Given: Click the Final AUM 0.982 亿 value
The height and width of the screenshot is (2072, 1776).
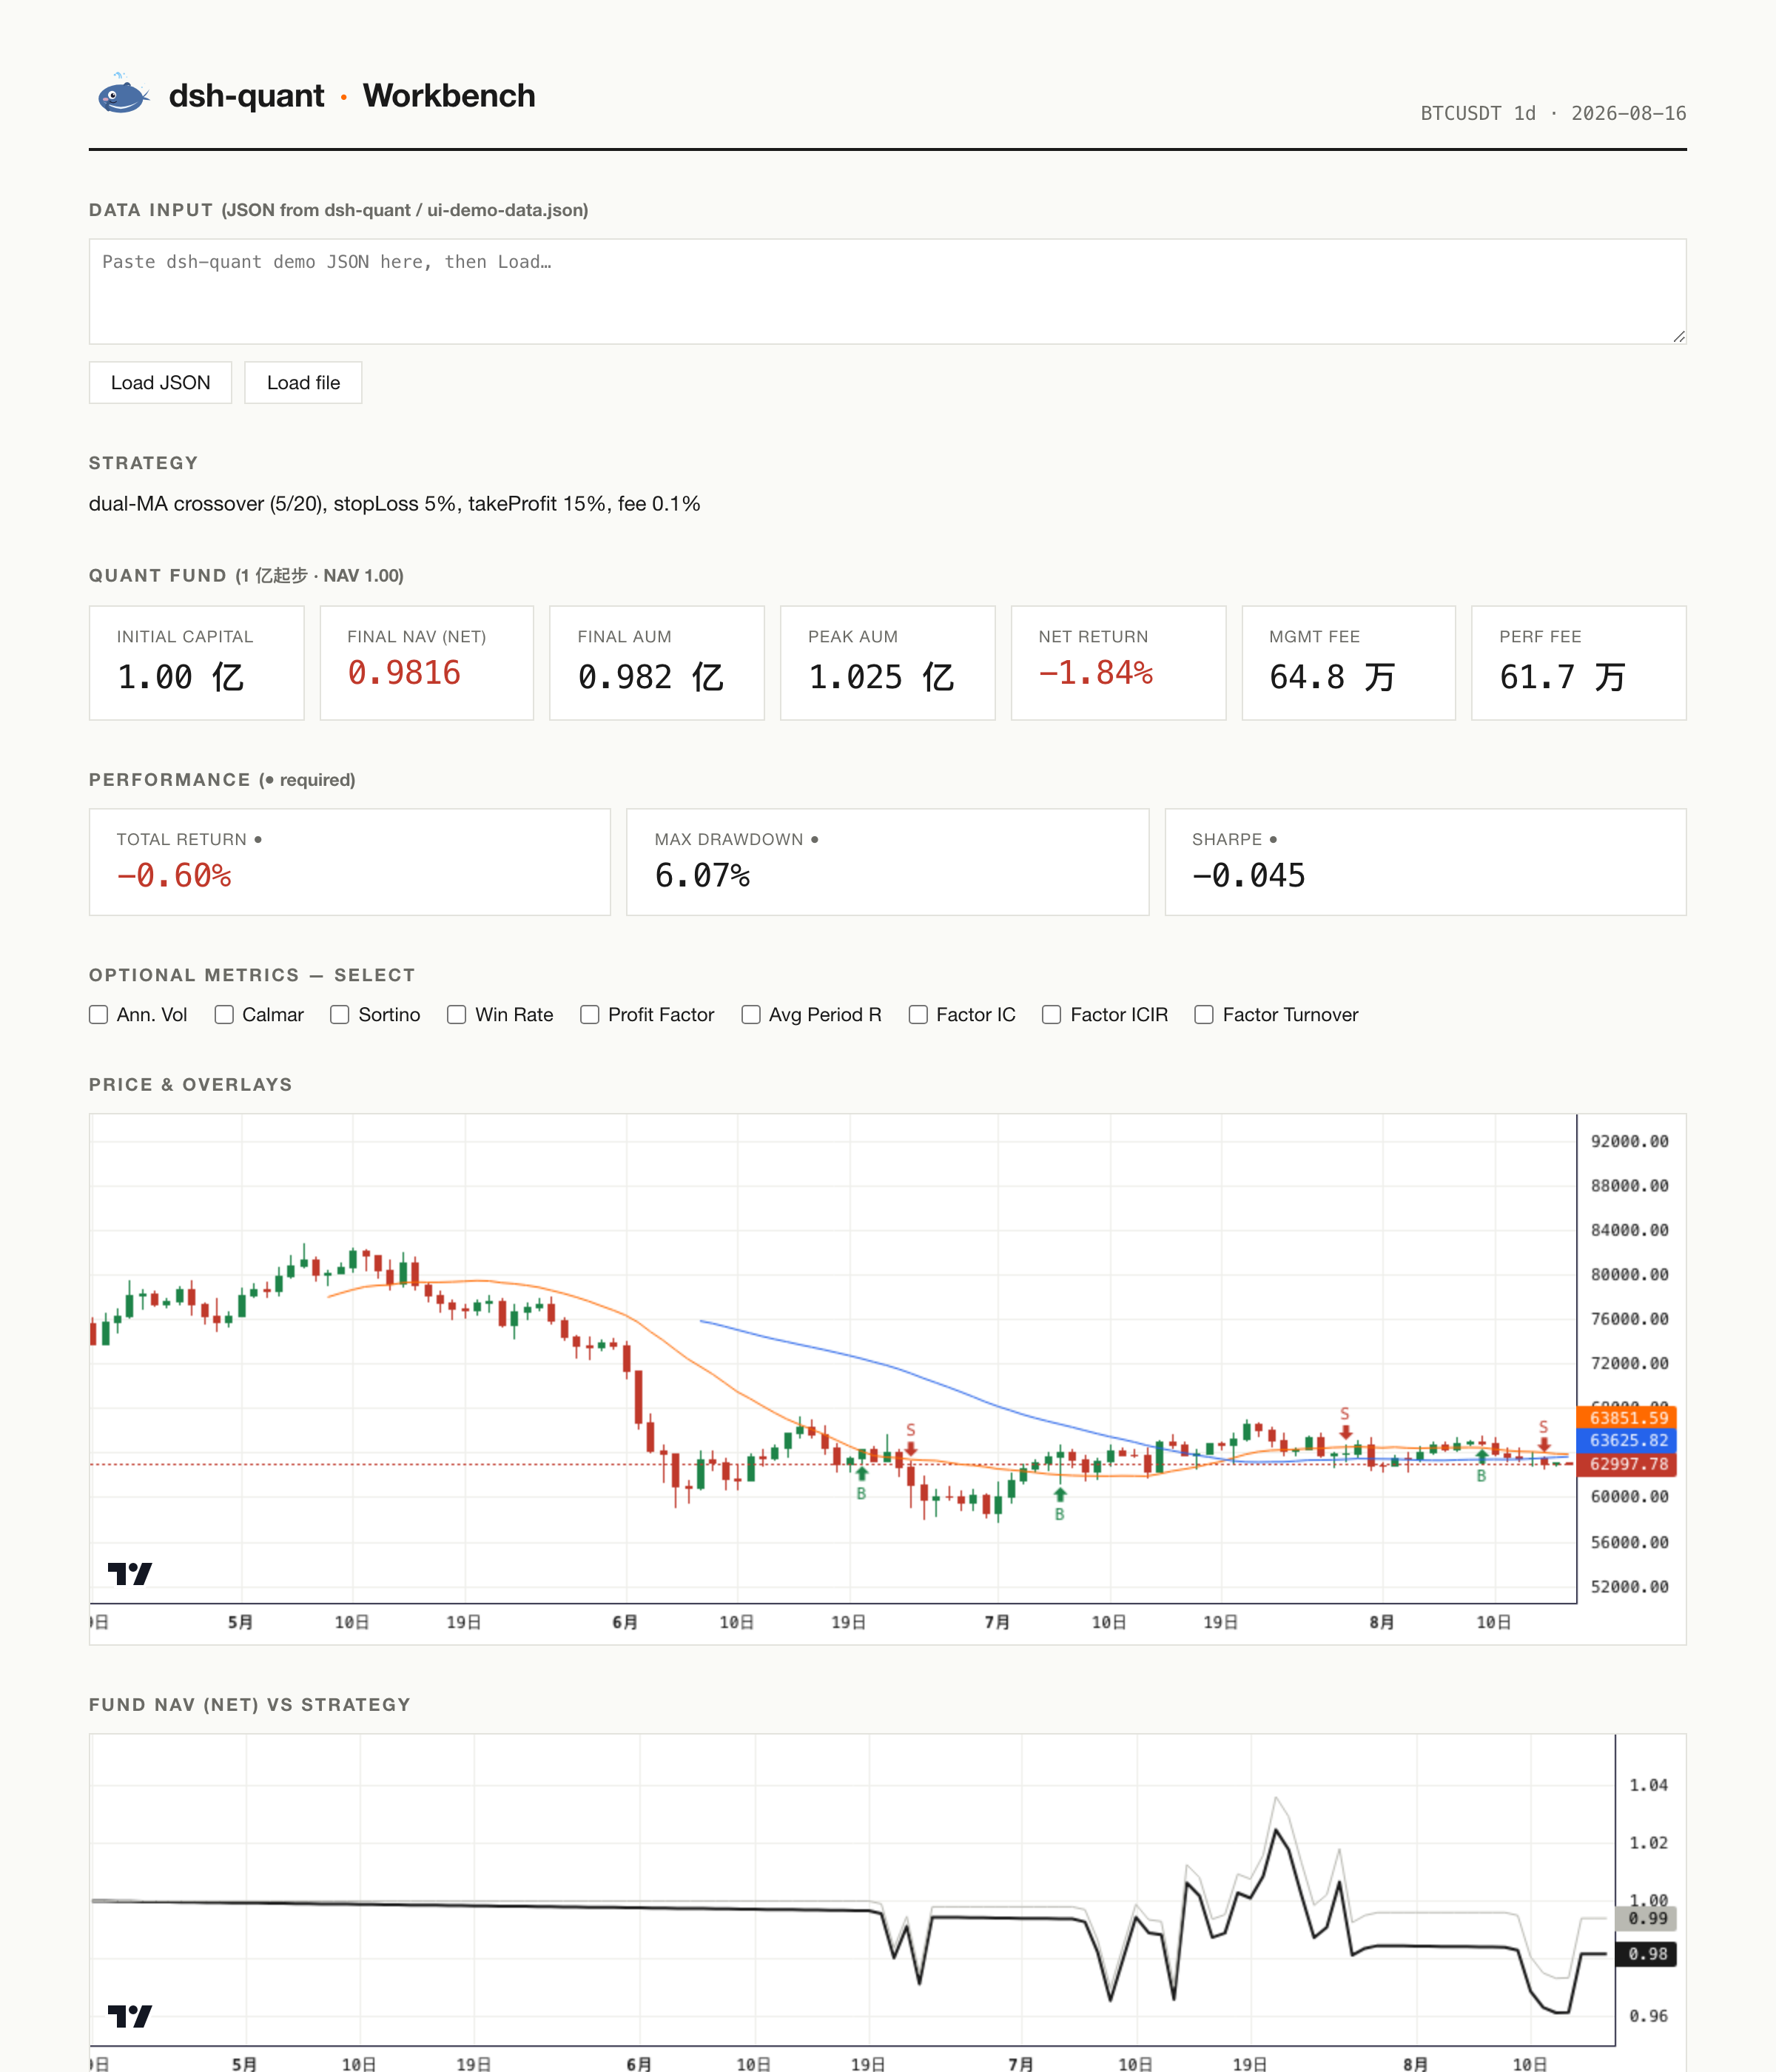Looking at the screenshot, I should (650, 677).
